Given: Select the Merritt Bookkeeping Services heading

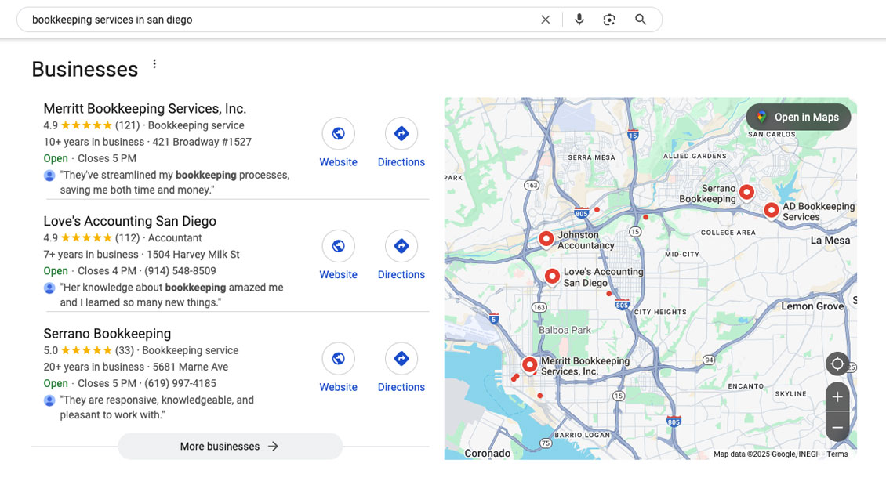Looking at the screenshot, I should (144, 108).
